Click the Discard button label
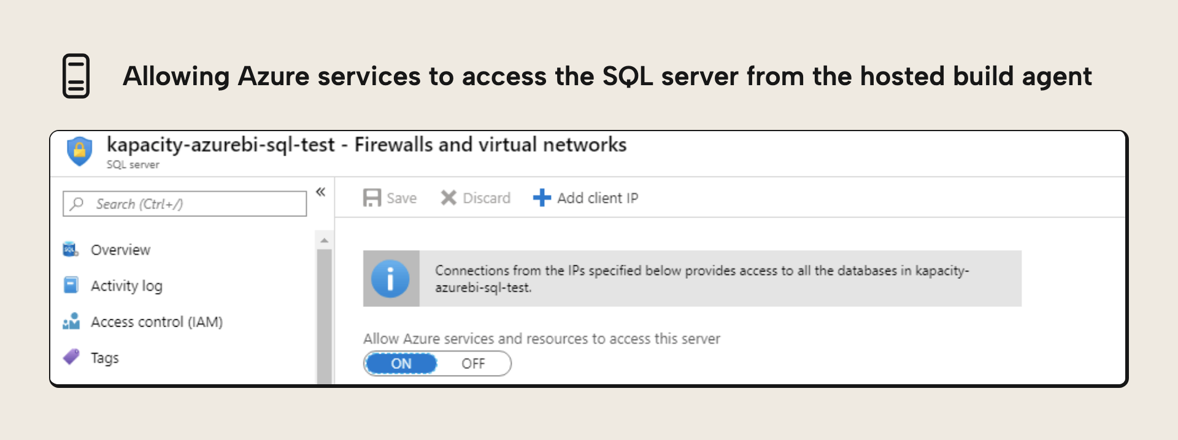The image size is (1178, 440). (x=487, y=198)
